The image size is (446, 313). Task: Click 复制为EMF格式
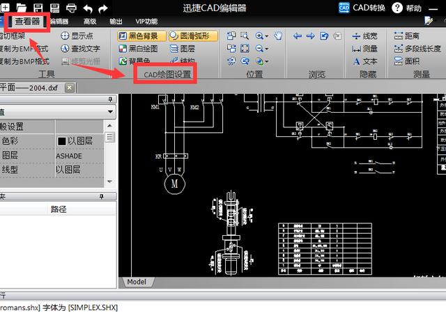click(24, 49)
